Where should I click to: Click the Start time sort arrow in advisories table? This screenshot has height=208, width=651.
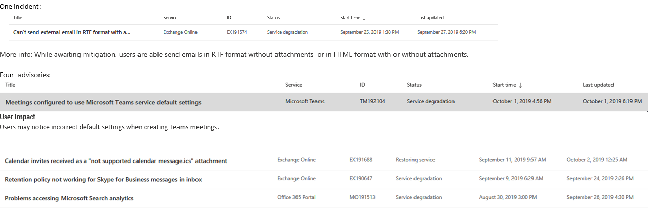click(x=521, y=85)
